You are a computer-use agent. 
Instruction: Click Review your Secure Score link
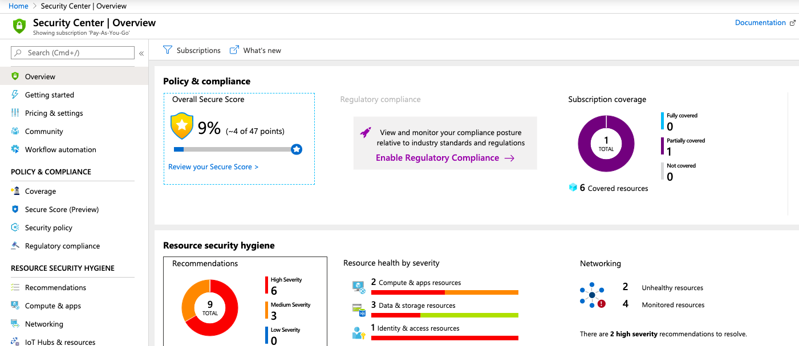(213, 166)
